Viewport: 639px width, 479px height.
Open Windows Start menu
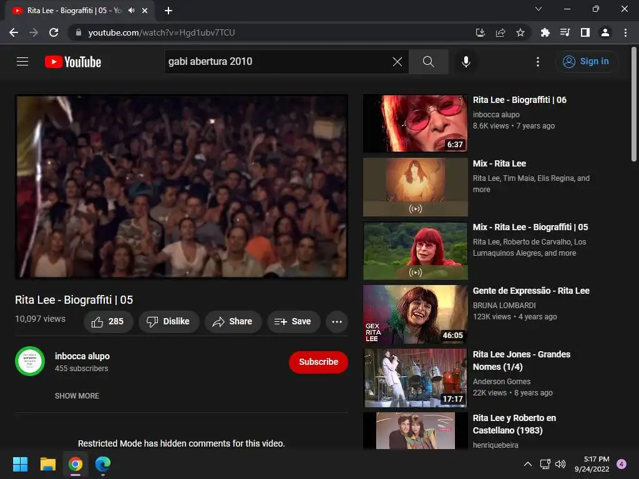[x=20, y=464]
